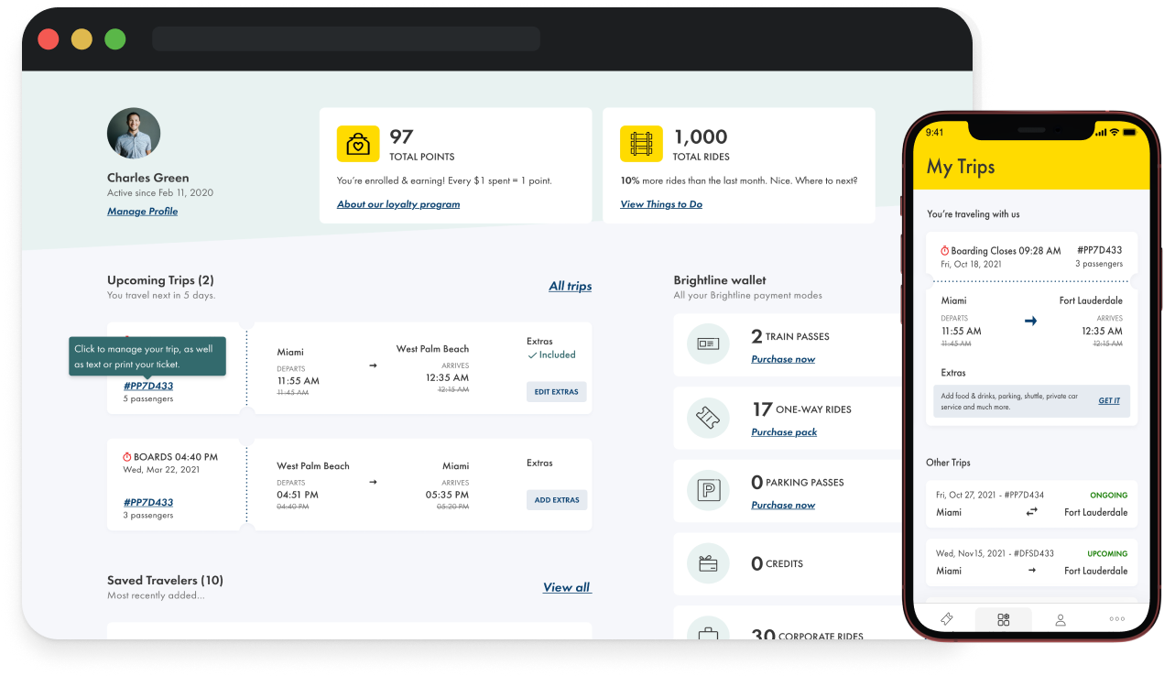Image resolution: width=1164 pixels, height=676 pixels.
Task: Click the red close window button
Action: [x=49, y=39]
